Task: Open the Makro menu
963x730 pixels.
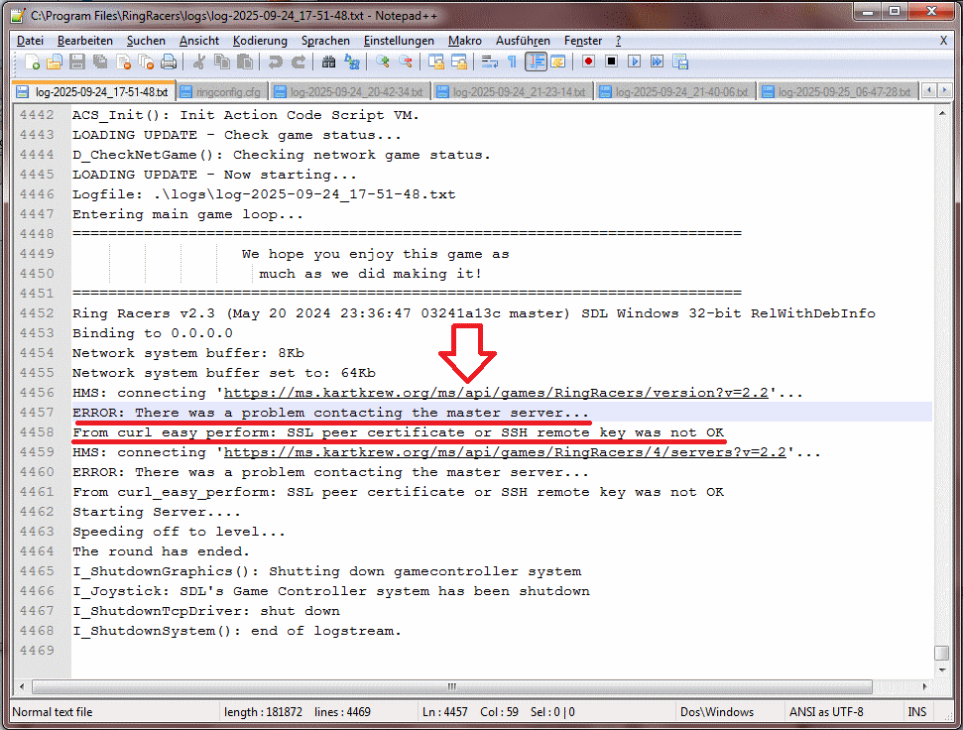Action: point(465,41)
